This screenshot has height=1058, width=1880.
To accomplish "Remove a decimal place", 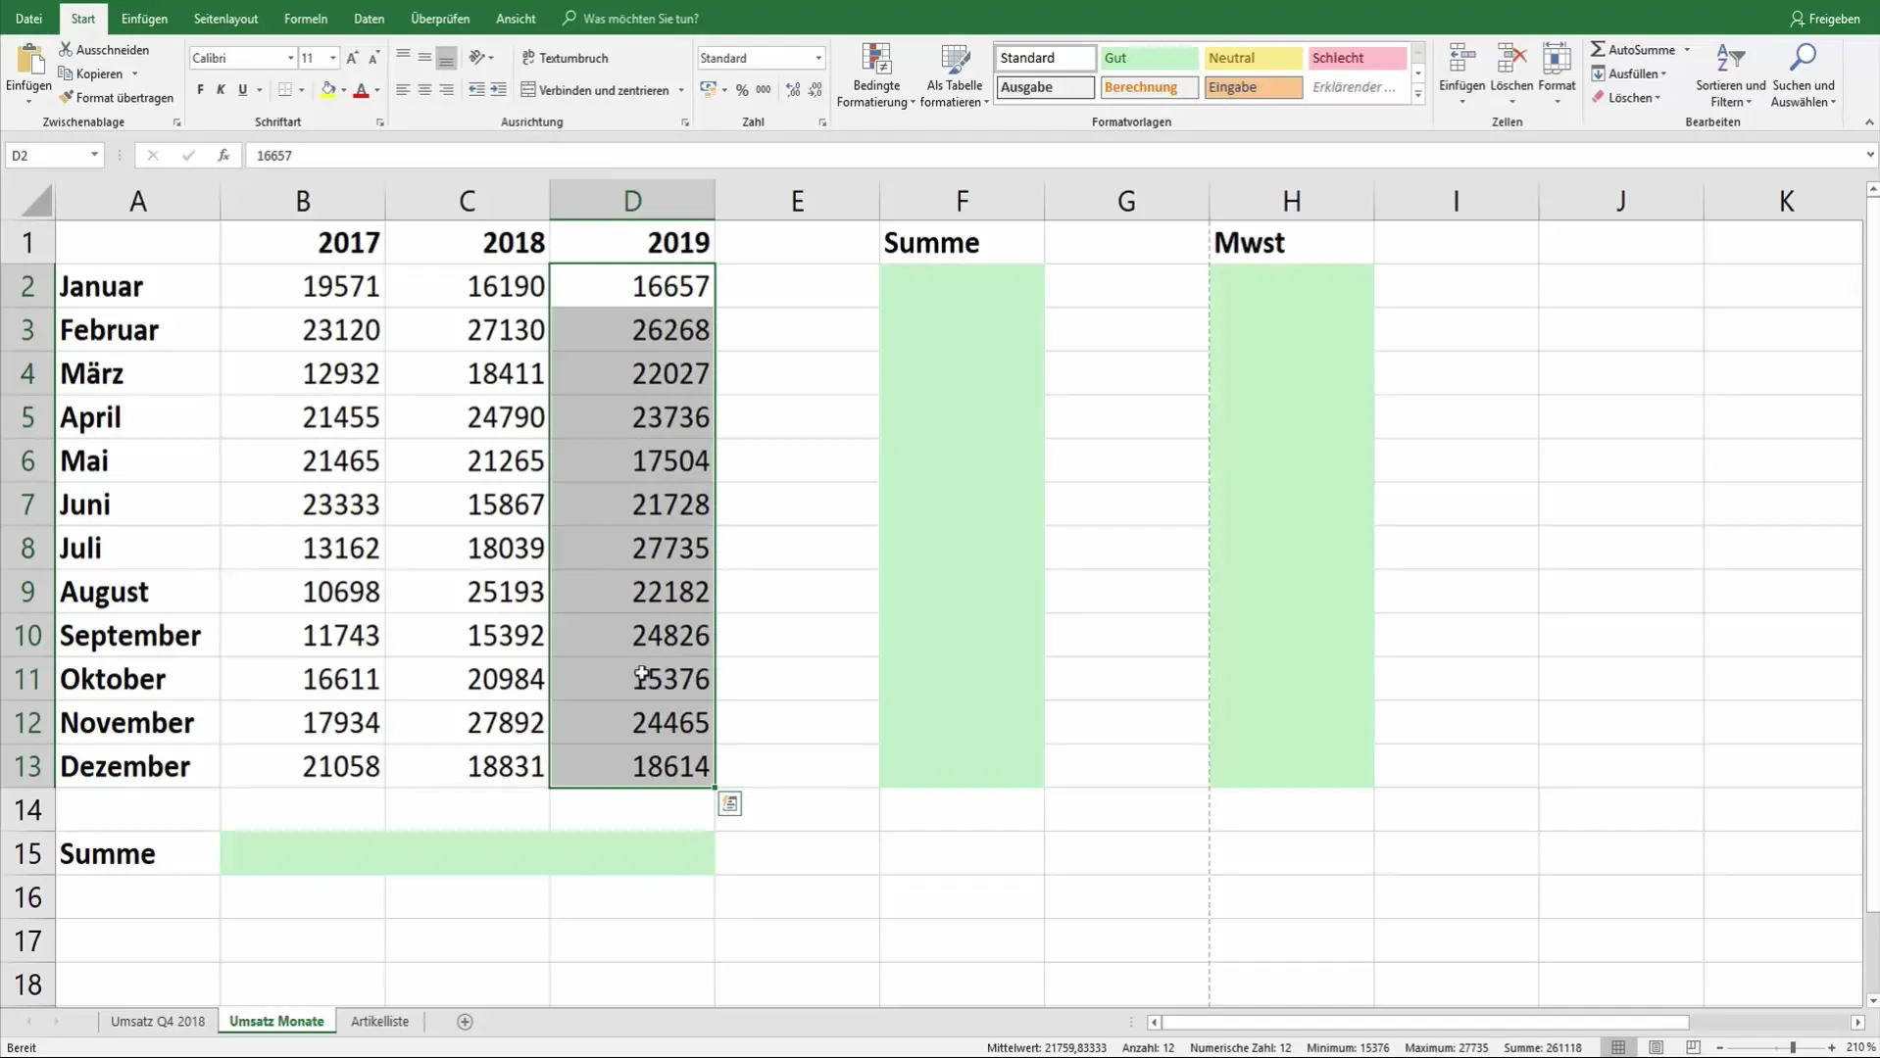I will coord(815,89).
